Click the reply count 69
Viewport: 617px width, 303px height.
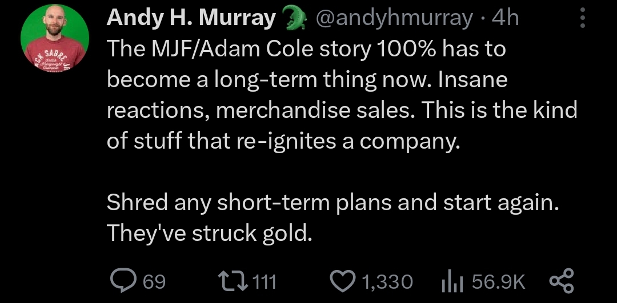pyautogui.click(x=154, y=281)
